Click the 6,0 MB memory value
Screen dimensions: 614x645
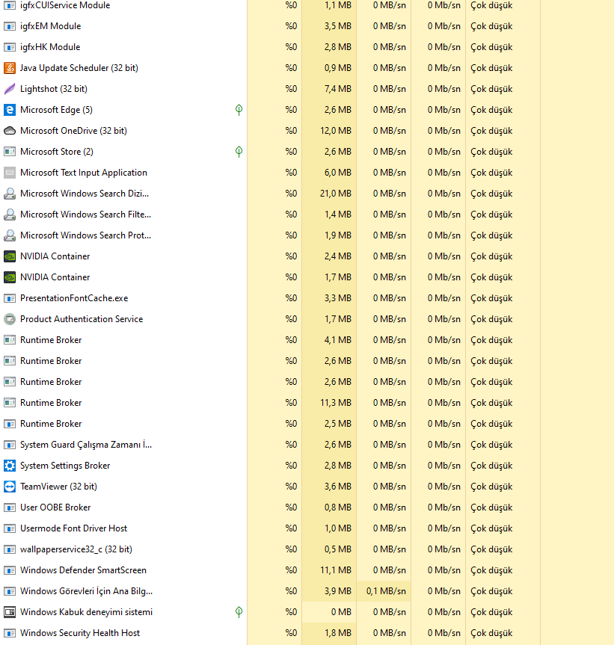click(338, 173)
